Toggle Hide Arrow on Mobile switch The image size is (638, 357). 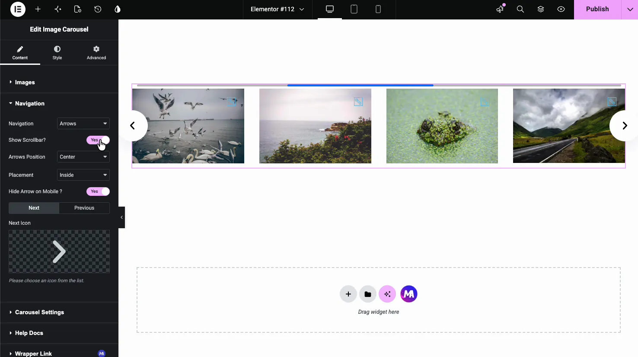(98, 191)
